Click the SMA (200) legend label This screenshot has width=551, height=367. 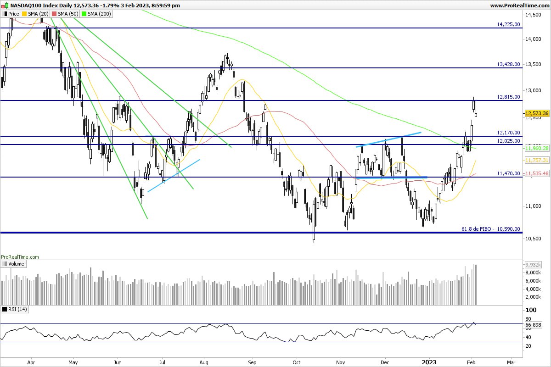click(x=98, y=14)
